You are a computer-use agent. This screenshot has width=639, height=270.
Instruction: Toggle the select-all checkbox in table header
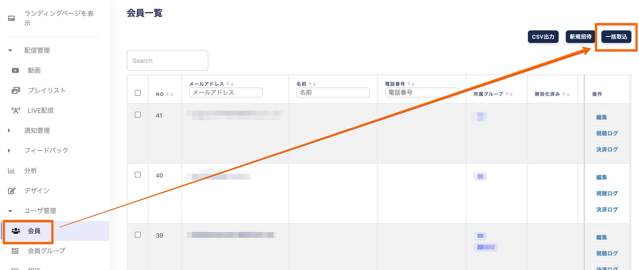pos(138,93)
